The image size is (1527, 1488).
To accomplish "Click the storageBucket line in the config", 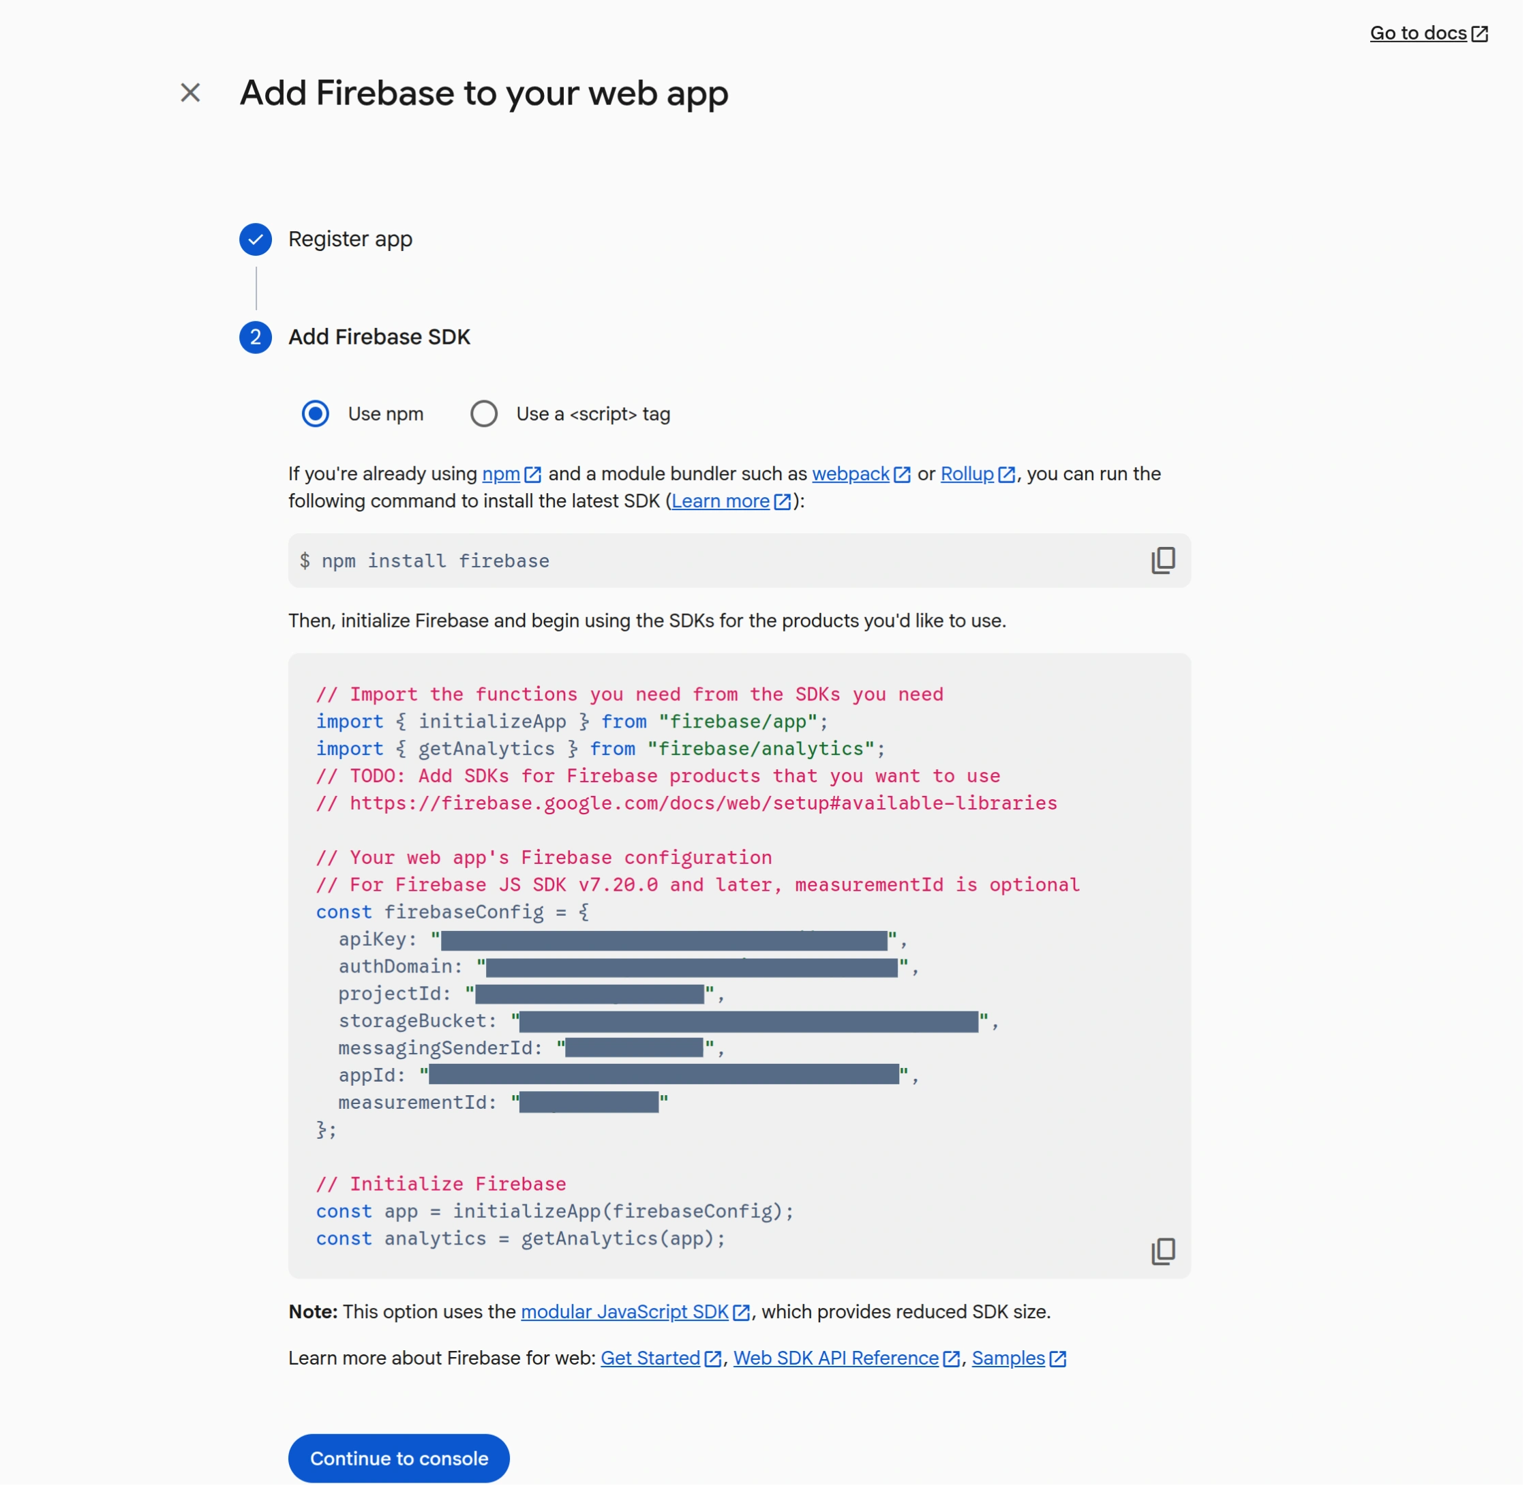I will [x=670, y=1024].
